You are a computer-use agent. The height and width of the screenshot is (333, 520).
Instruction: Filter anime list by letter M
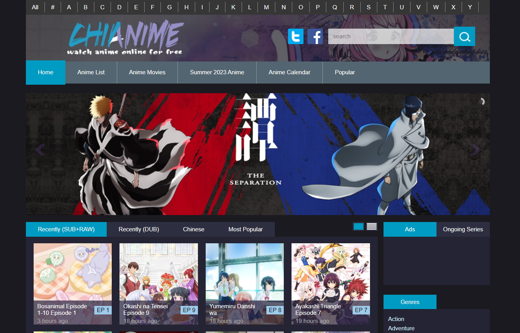(x=266, y=7)
